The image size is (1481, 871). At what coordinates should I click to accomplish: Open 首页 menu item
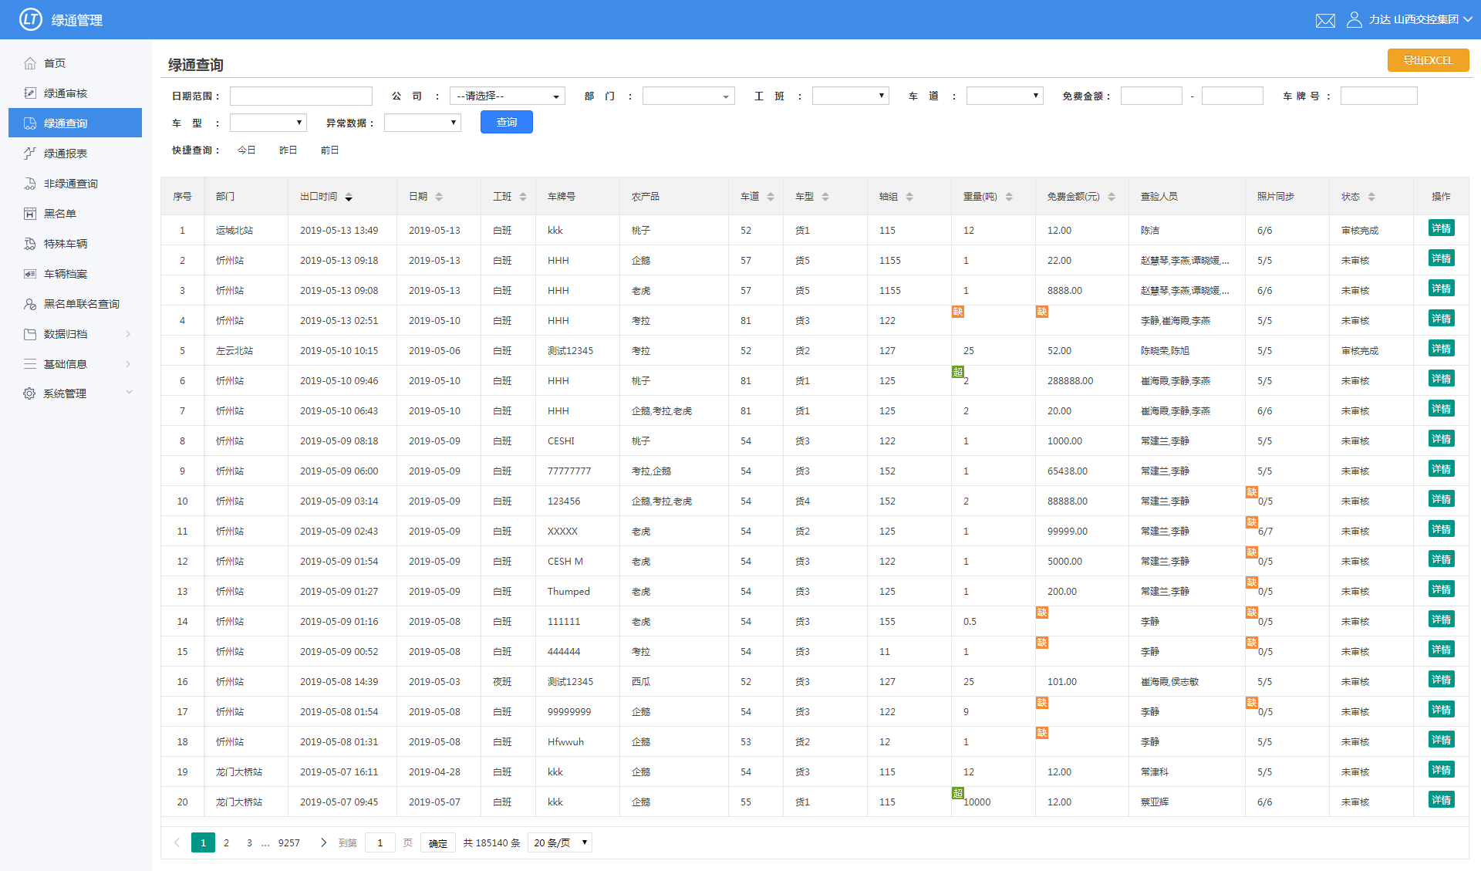[x=55, y=63]
